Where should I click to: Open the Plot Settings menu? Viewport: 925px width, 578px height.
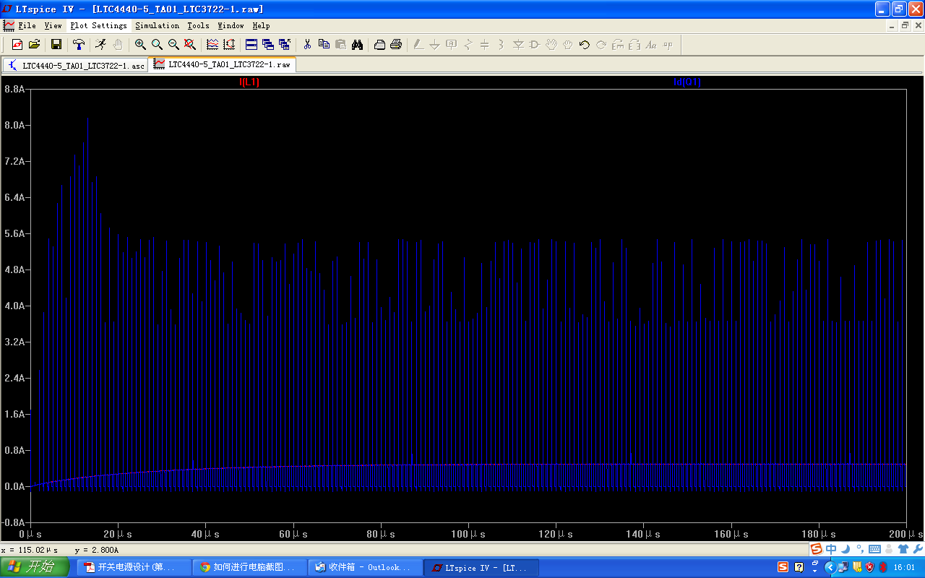coord(98,25)
